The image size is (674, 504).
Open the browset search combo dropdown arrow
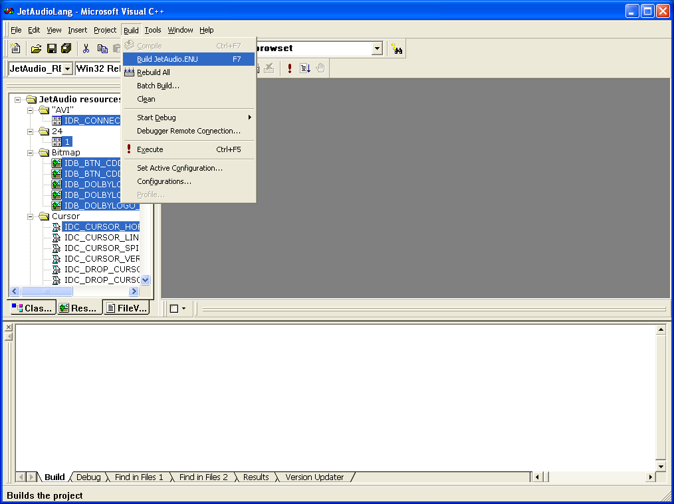coord(377,48)
